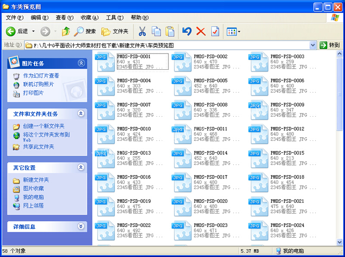Click the vertical scrollbar down arrow
This screenshot has height=257, width=345.
pos(339,242)
